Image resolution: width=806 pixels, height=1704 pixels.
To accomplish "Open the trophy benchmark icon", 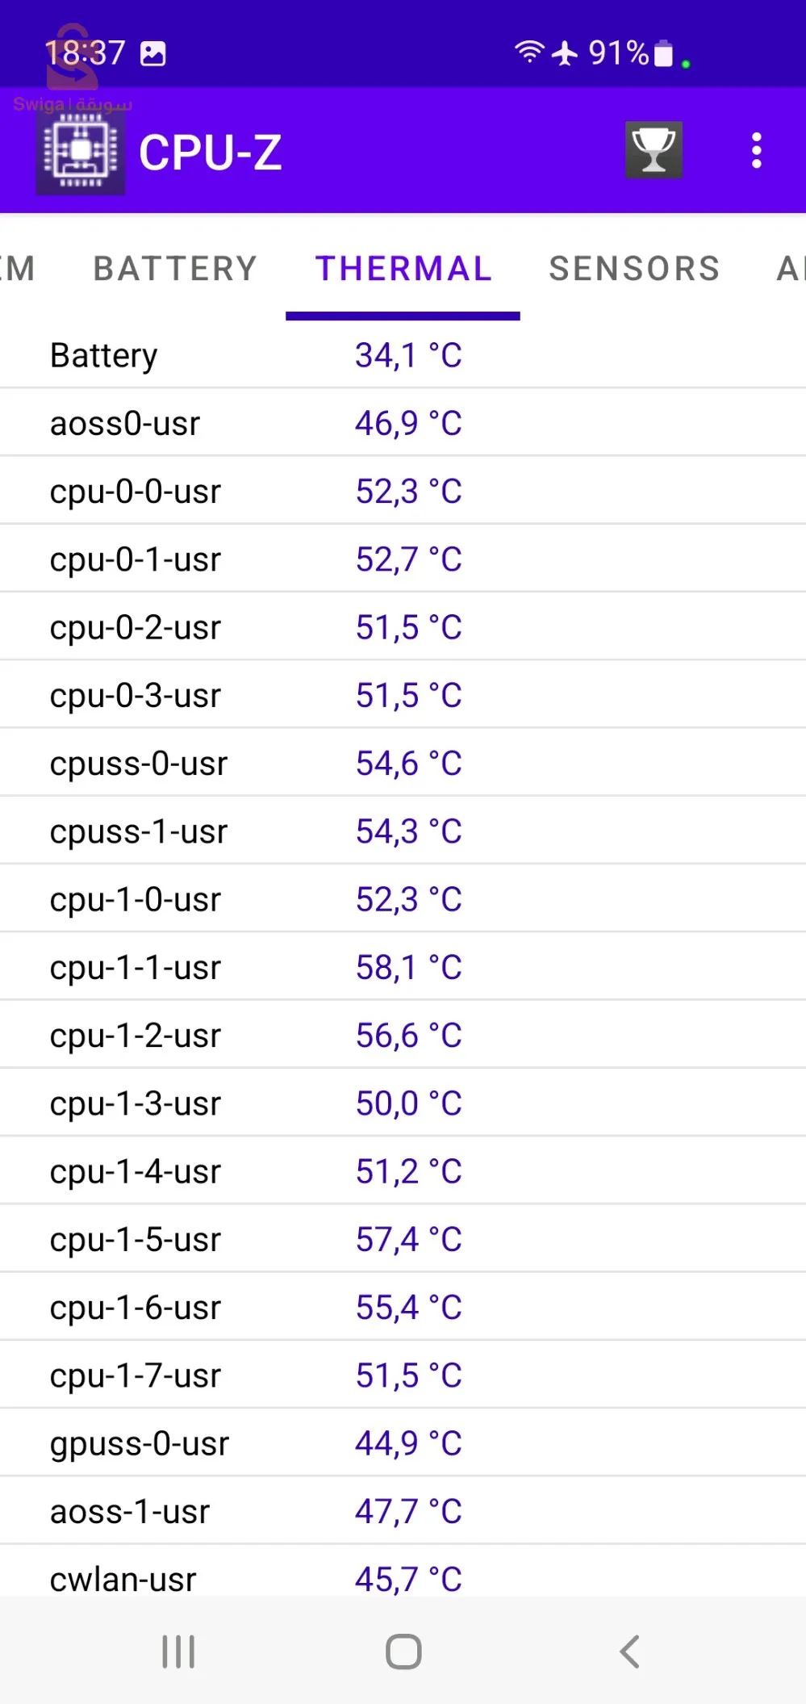I will [x=654, y=150].
